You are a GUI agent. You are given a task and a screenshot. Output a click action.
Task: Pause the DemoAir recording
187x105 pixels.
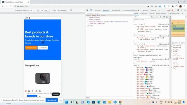(29, 91)
